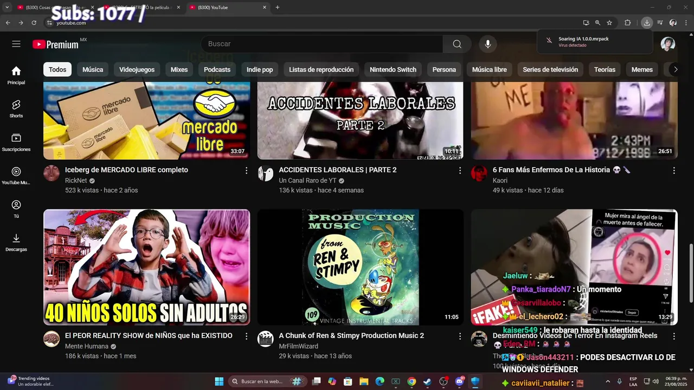Image resolution: width=694 pixels, height=390 pixels.
Task: Filter by the Teorías chip
Action: pyautogui.click(x=605, y=69)
